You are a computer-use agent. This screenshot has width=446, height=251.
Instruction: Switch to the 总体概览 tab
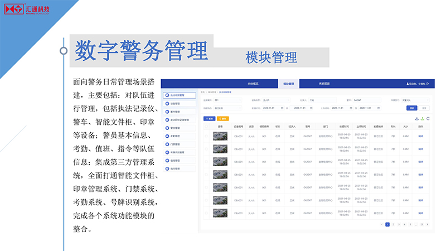[253, 84]
